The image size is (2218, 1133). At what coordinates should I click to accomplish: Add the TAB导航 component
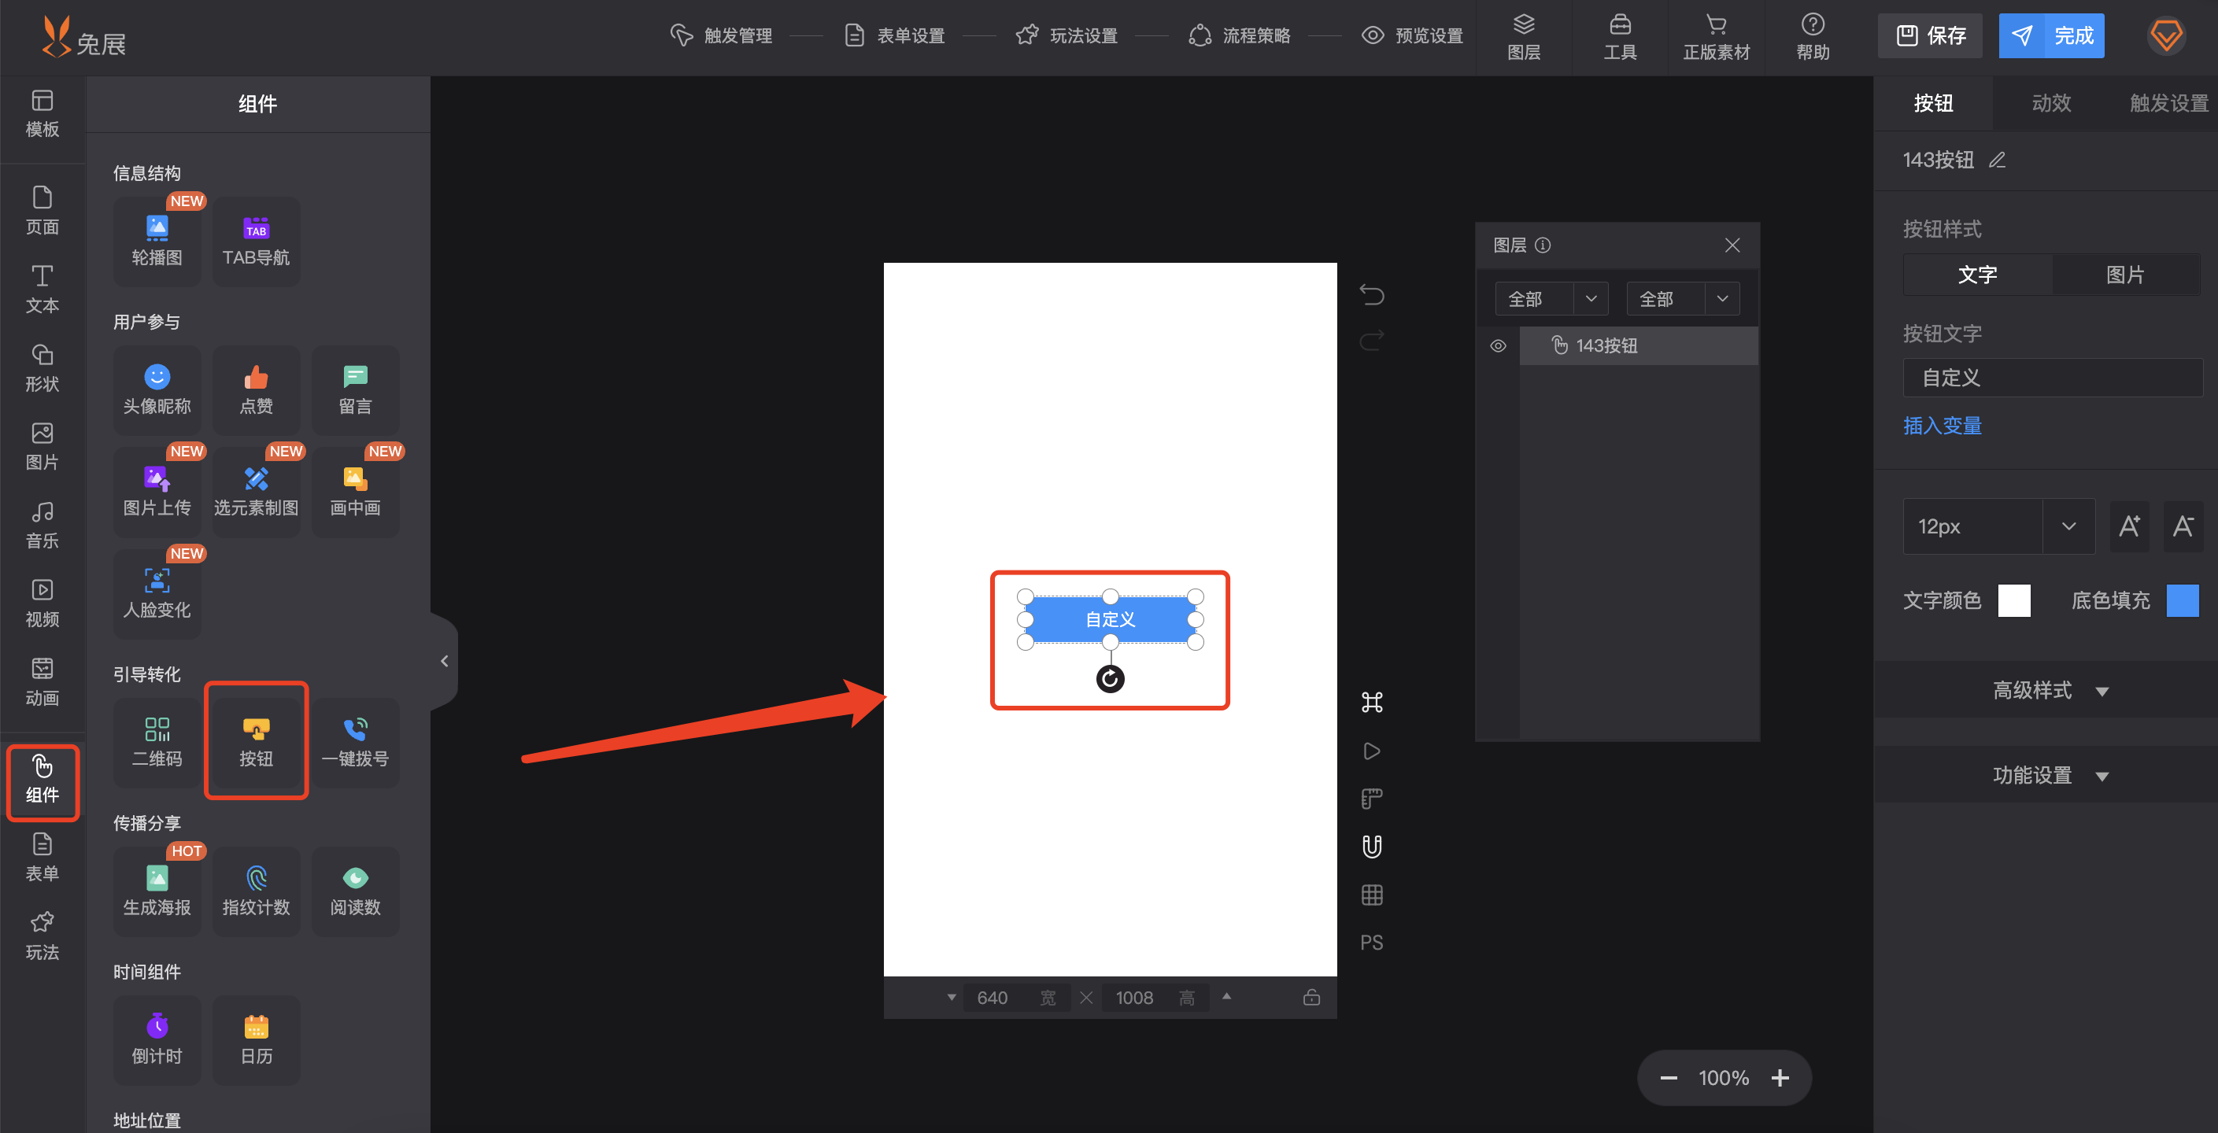(256, 241)
